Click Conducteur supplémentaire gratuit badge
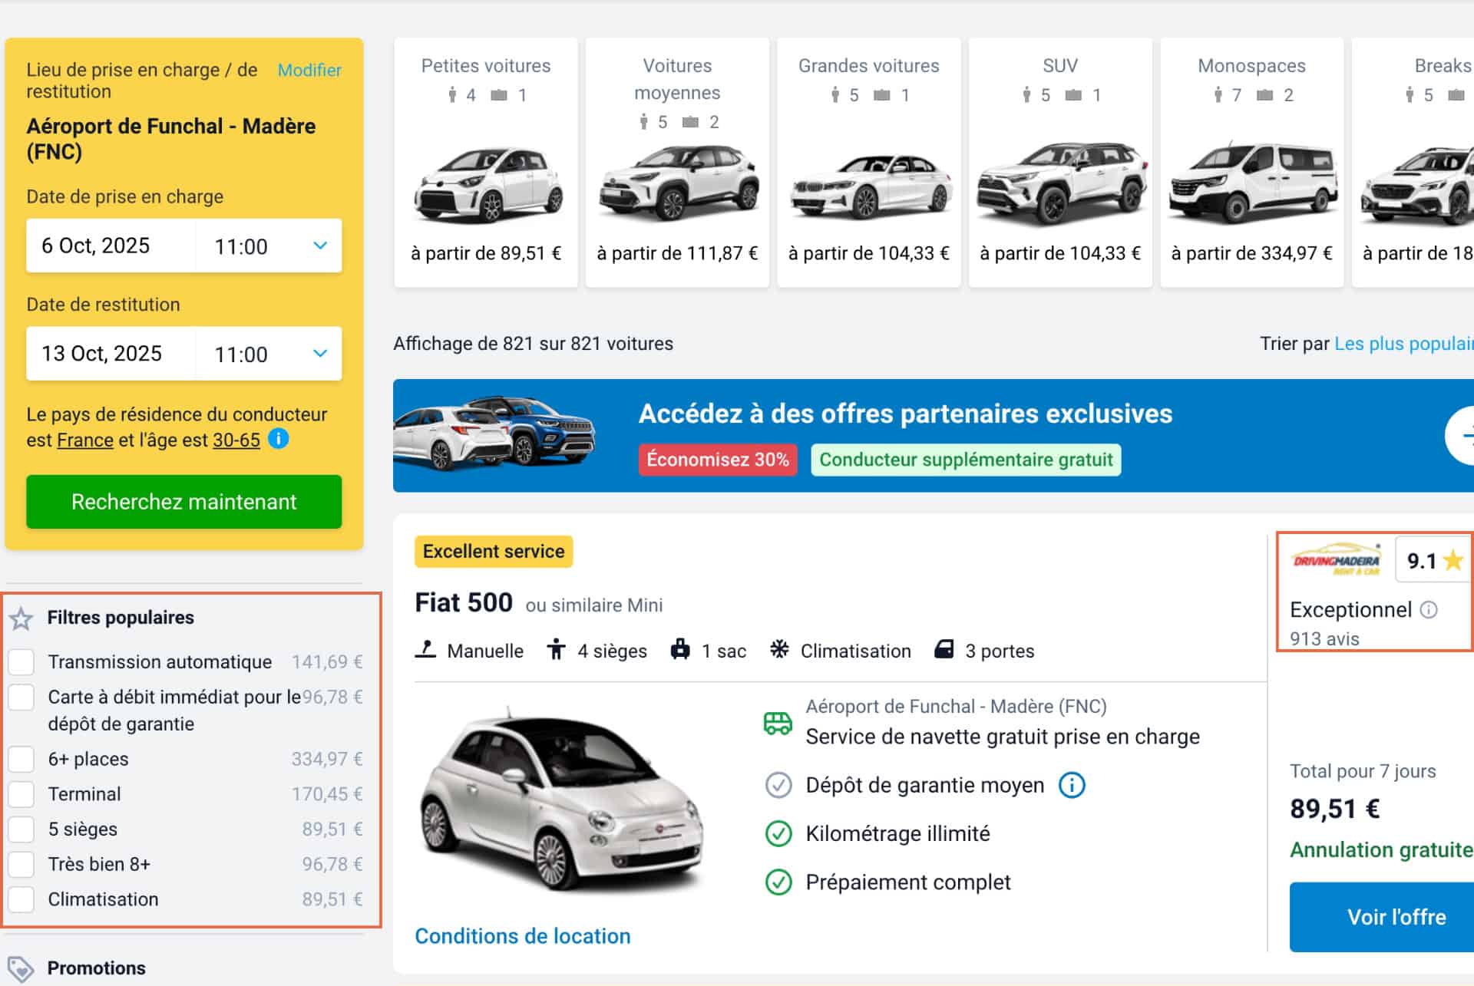Viewport: 1474px width, 986px height. pyautogui.click(x=966, y=460)
